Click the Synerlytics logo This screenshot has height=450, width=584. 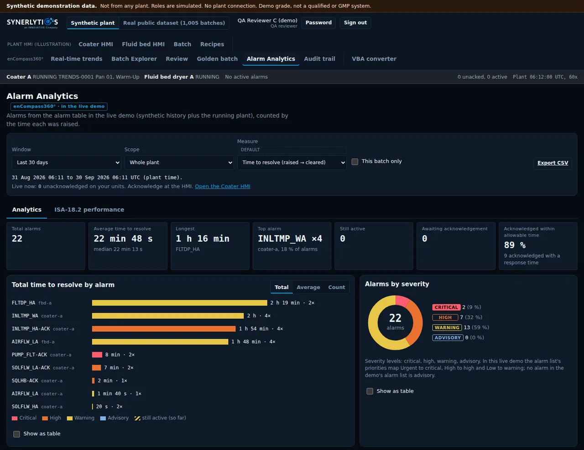pos(32,23)
